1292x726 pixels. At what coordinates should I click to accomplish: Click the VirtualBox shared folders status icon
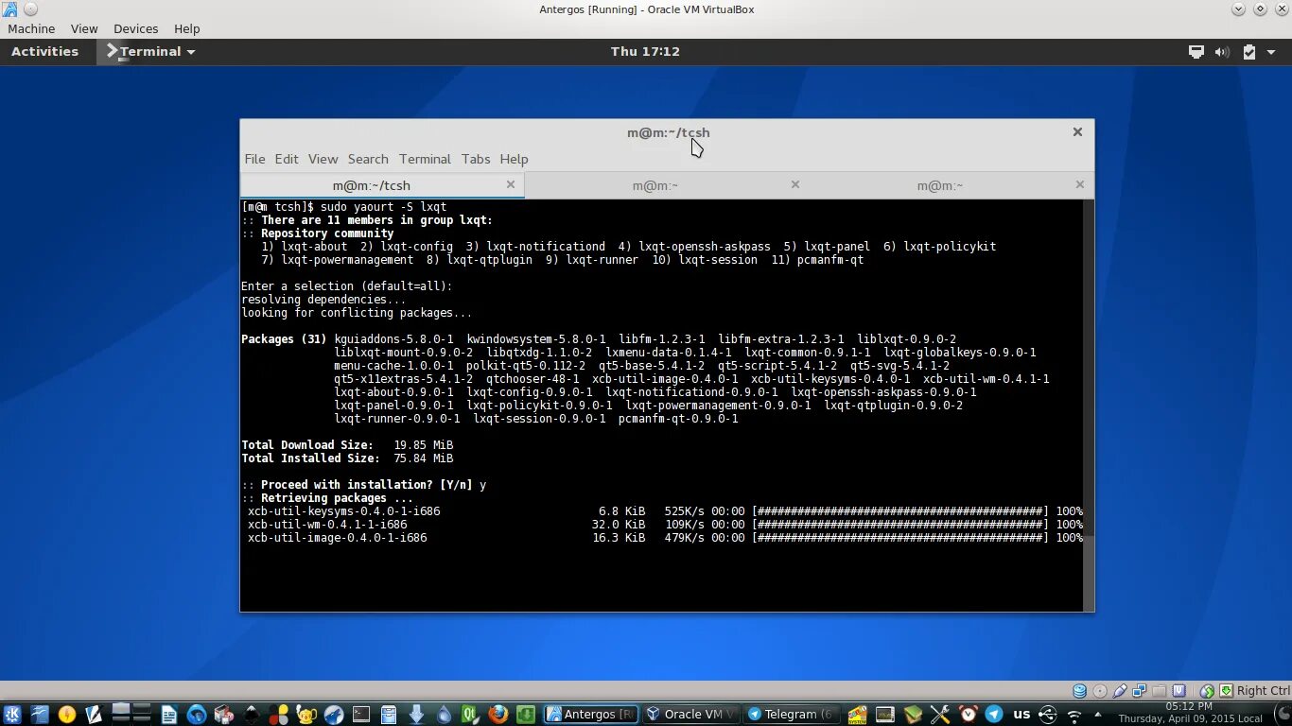click(1160, 691)
